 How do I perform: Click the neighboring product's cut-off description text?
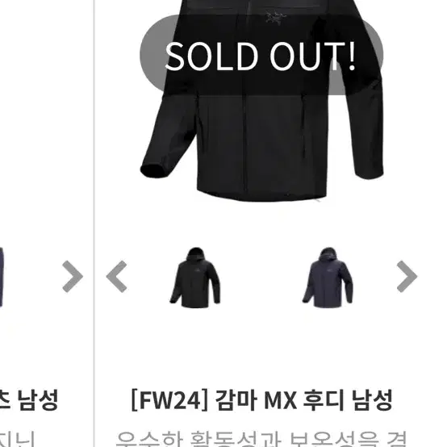17,439
